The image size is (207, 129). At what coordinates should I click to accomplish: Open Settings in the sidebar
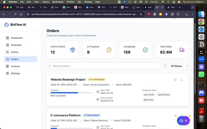point(21,73)
